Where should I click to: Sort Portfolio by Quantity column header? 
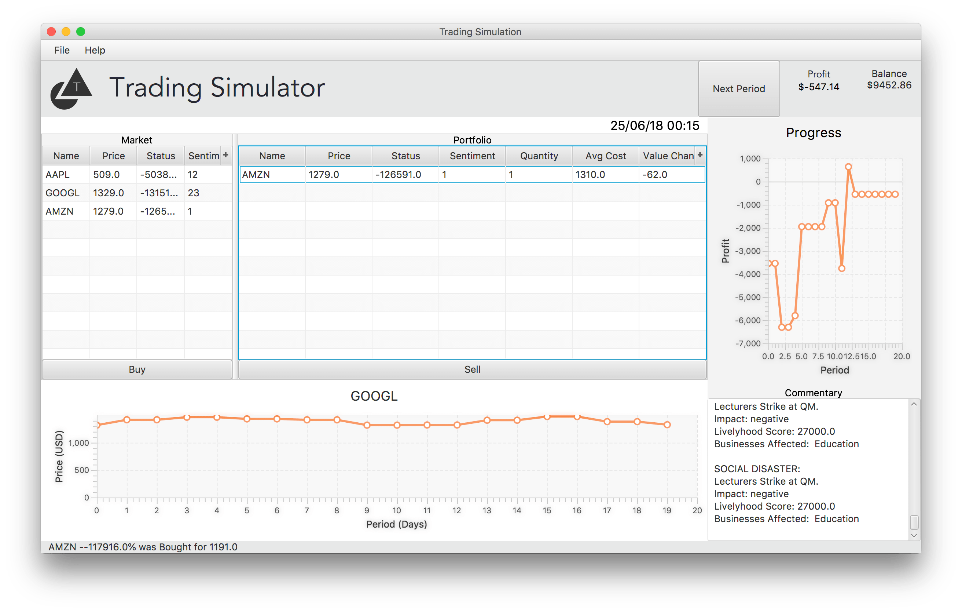[539, 156]
